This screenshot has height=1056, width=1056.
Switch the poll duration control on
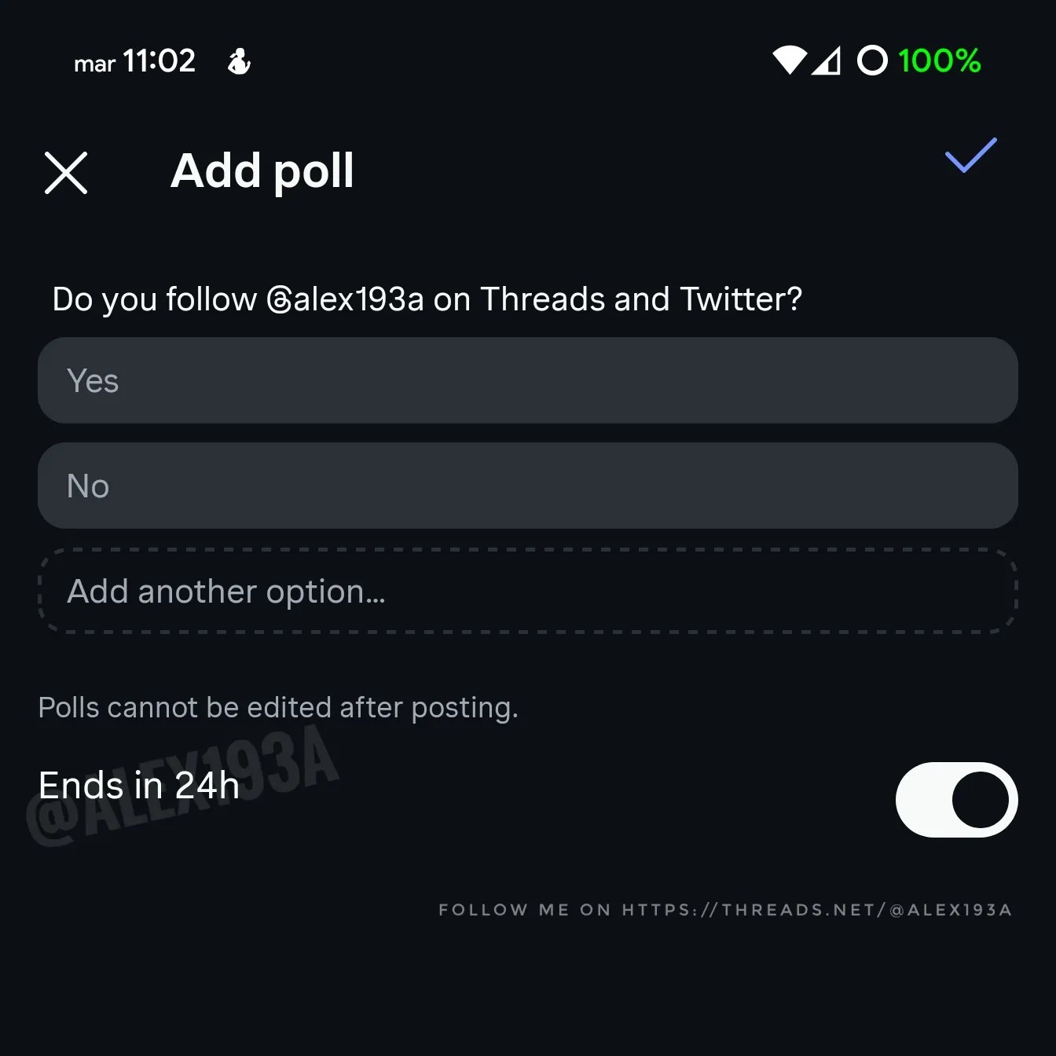(957, 800)
